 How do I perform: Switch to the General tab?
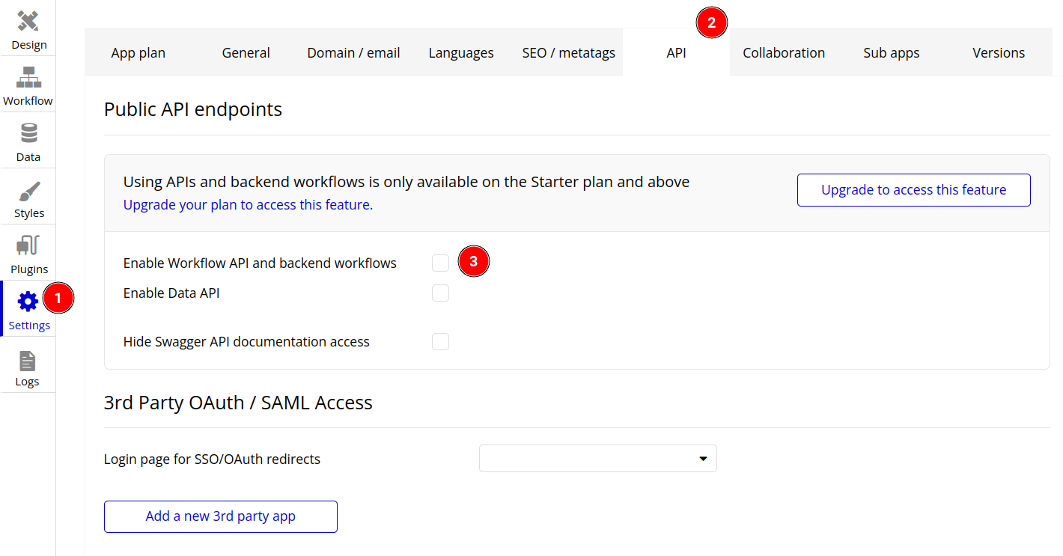pos(246,53)
